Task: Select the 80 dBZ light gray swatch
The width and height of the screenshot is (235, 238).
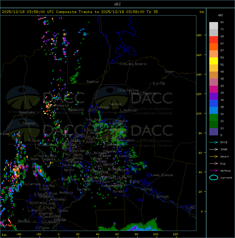Action: pos(214,26)
